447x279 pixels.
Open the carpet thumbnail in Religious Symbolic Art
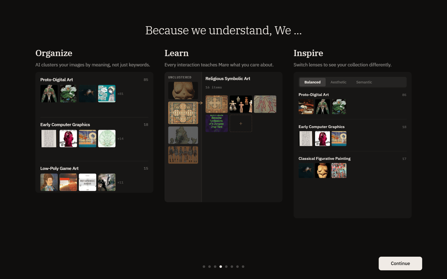pos(217,104)
